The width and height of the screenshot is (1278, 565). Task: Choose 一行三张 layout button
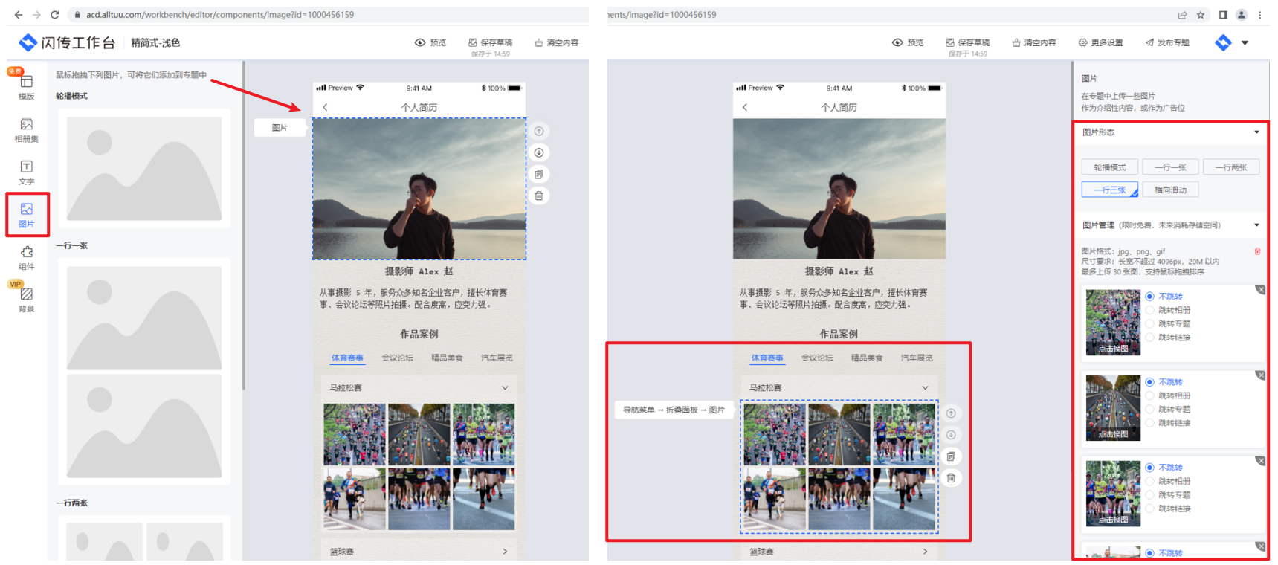click(1109, 190)
